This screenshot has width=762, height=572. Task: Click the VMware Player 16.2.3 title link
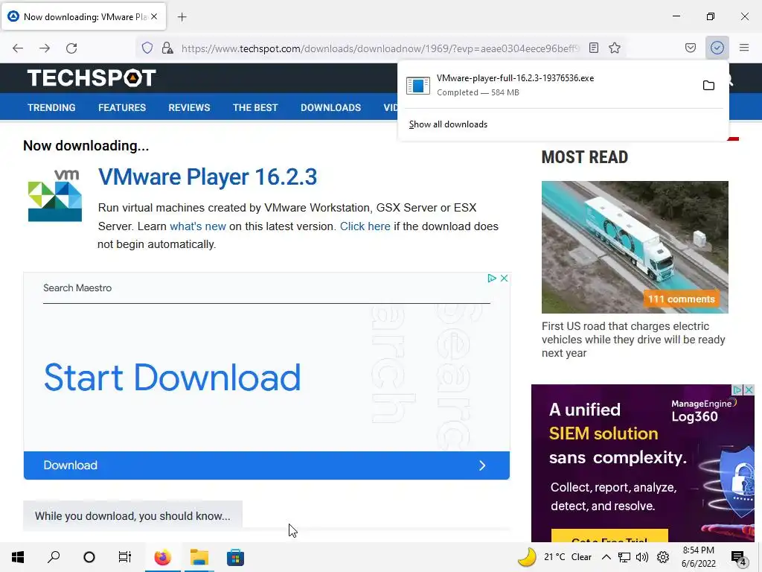pyautogui.click(x=208, y=177)
